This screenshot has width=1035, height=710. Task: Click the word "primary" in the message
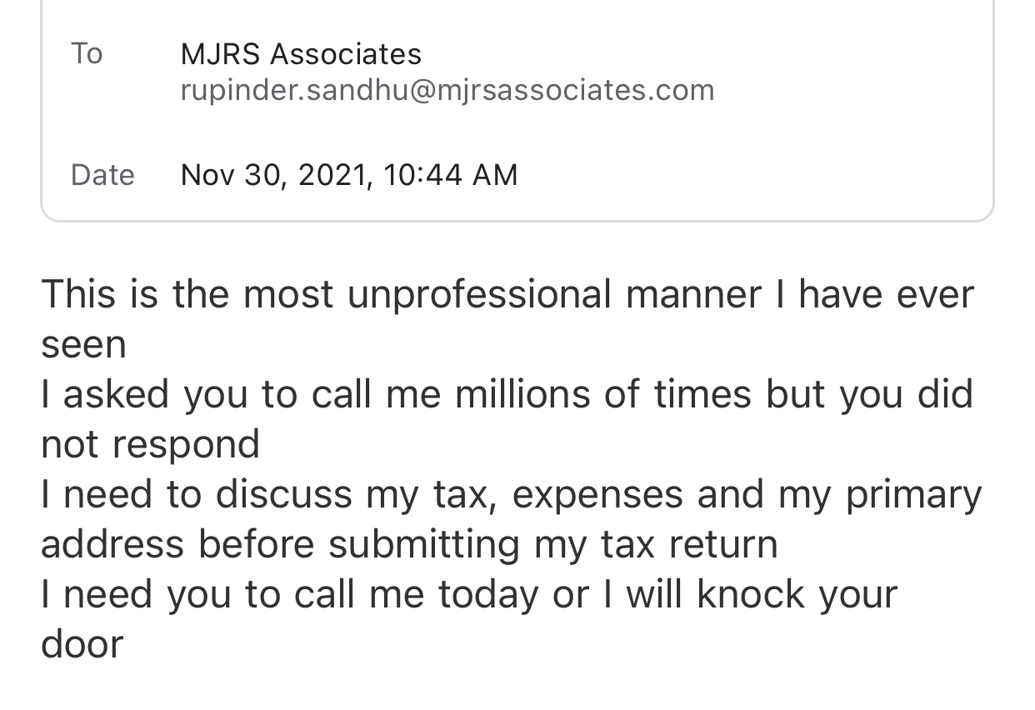click(913, 494)
